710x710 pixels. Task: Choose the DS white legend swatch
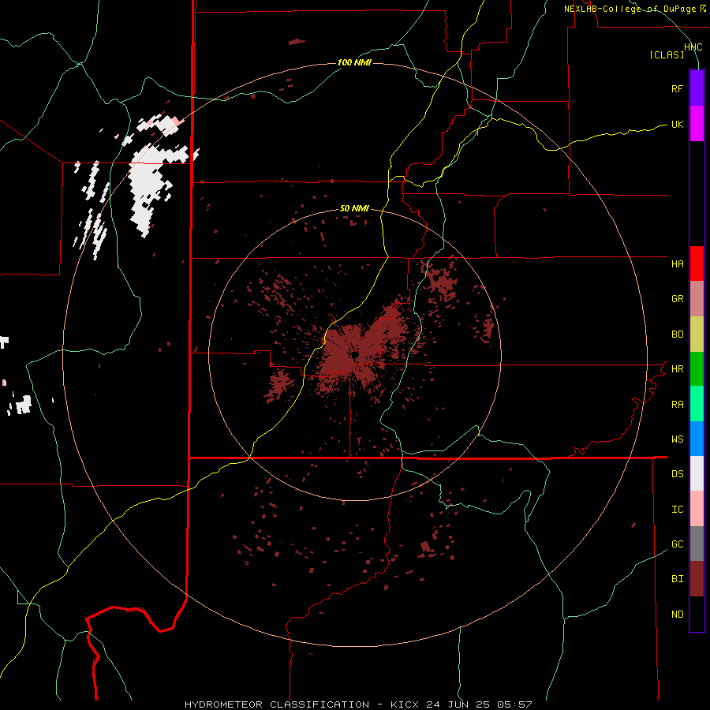pyautogui.click(x=697, y=473)
